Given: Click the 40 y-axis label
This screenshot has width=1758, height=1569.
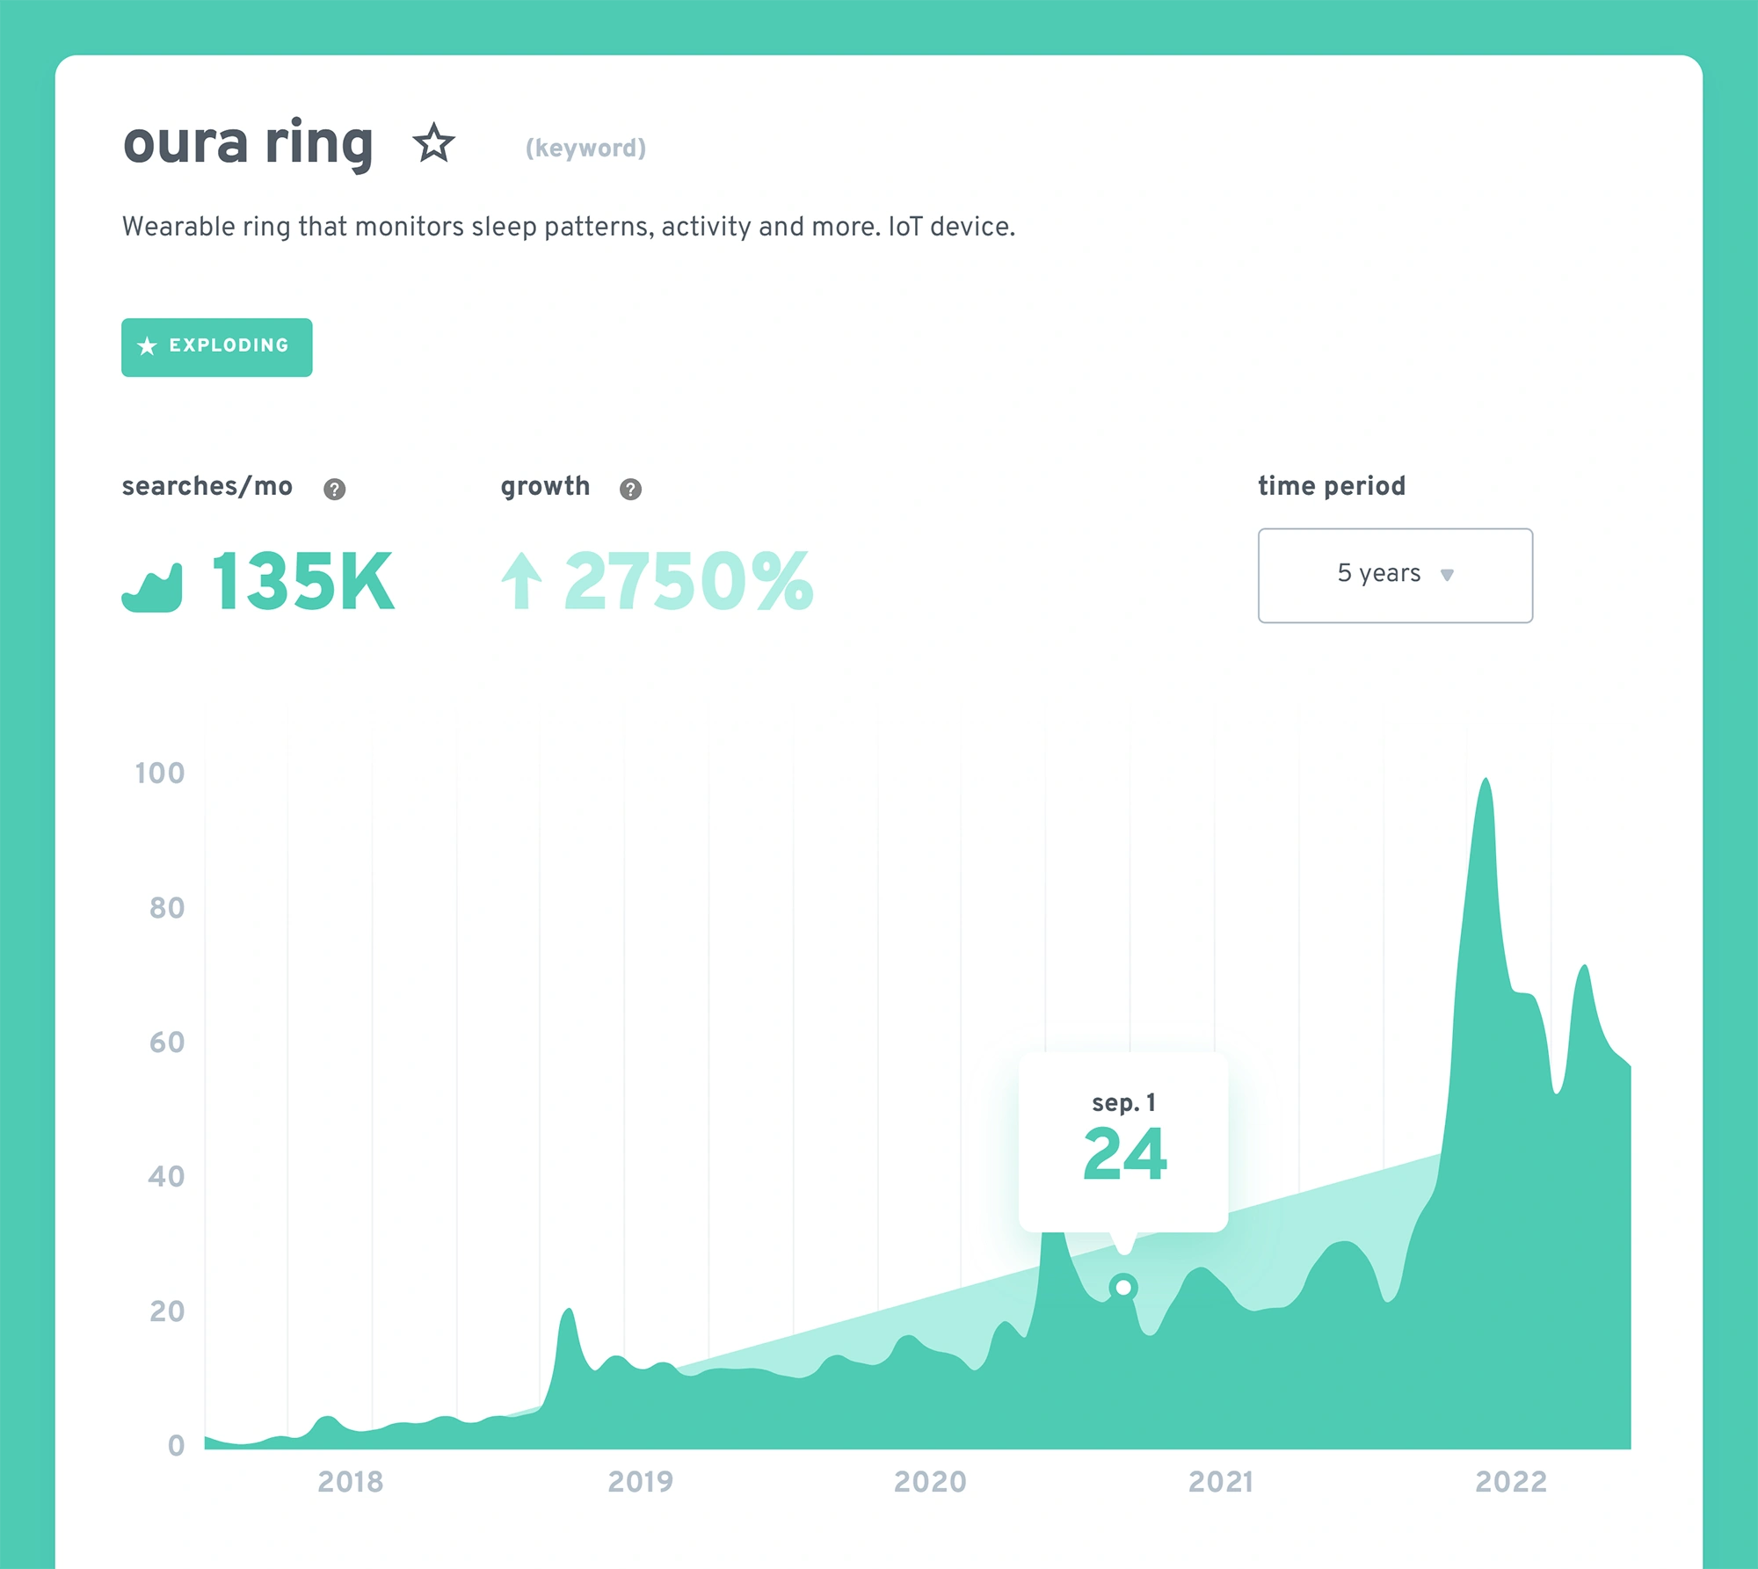Looking at the screenshot, I should 167,1177.
